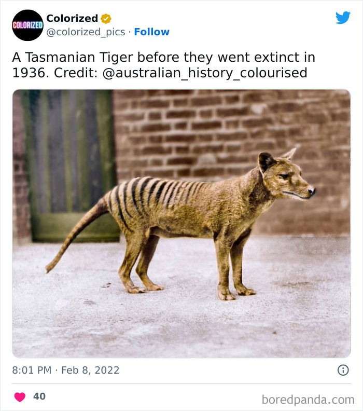Click the boredpanda.com watermark
This screenshot has height=411, width=363.
308,400
